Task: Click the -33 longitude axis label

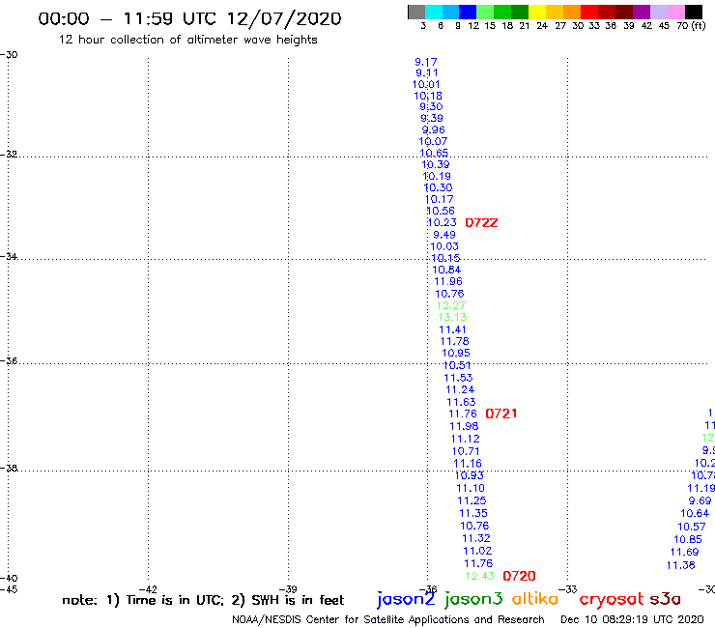Action: [567, 589]
